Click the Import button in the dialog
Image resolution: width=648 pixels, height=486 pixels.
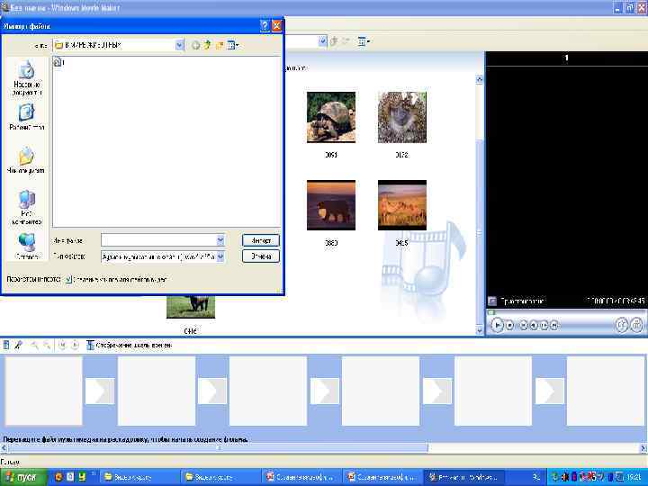tap(261, 240)
